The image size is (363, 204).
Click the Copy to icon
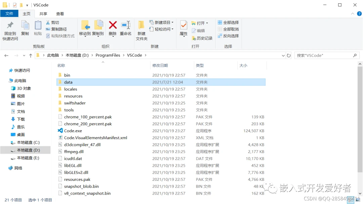(98, 25)
